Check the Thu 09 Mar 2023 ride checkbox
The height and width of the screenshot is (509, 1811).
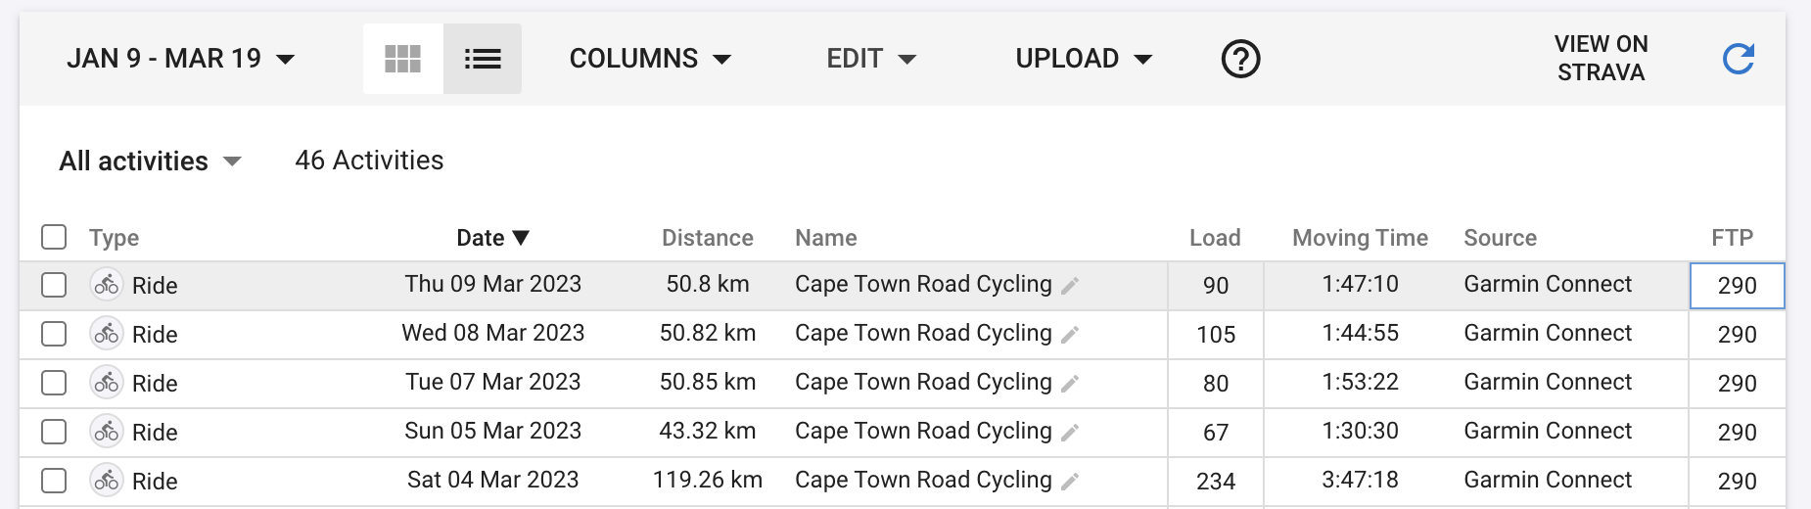(54, 285)
